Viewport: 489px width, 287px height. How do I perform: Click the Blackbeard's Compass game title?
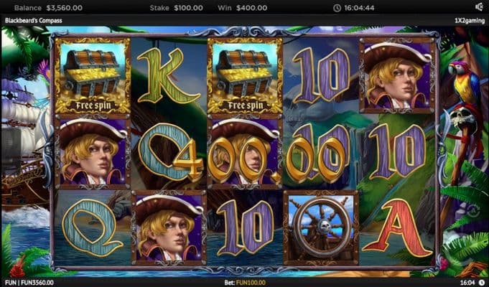tap(33, 21)
